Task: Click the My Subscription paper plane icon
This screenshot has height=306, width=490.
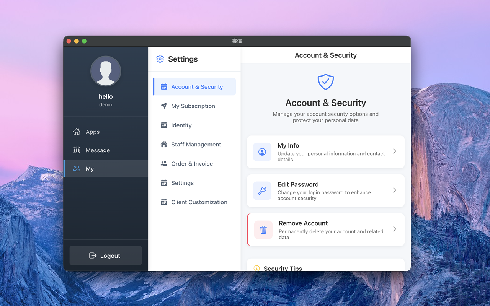Action: (x=164, y=106)
